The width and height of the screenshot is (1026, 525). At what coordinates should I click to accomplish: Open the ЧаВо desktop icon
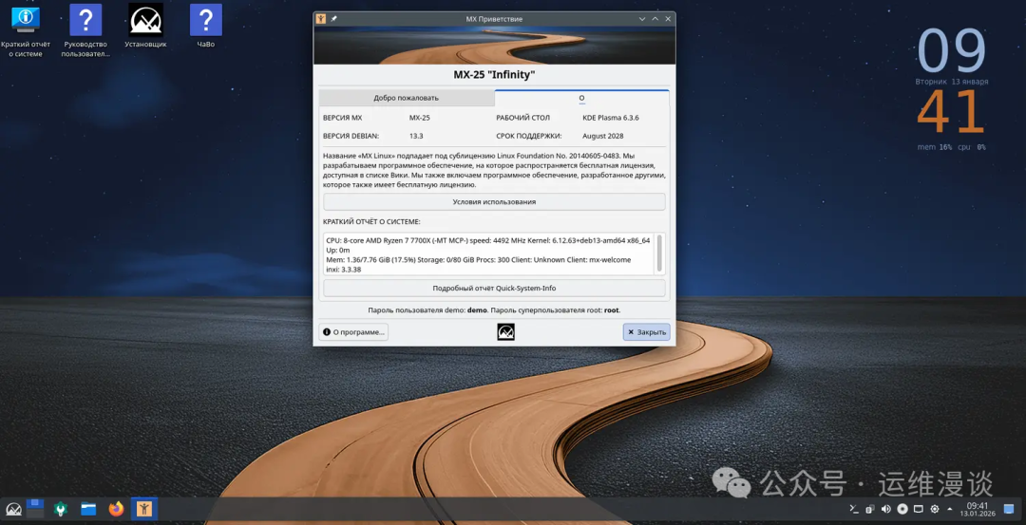tap(205, 27)
